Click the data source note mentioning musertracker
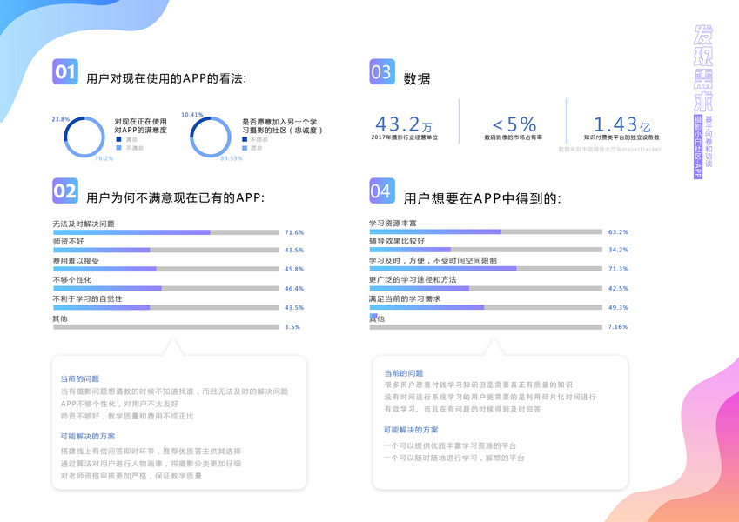Image resolution: width=739 pixels, height=522 pixels. [609, 149]
